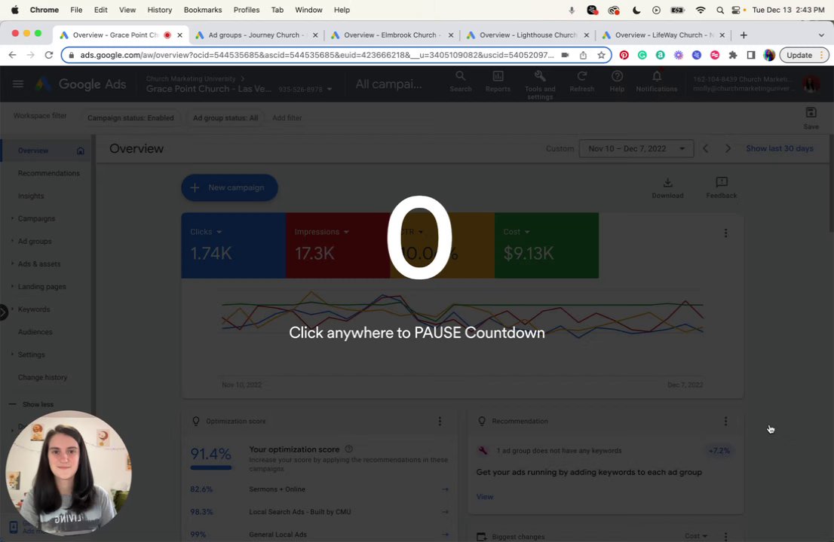
Task: Open the metrics chart three-dot menu
Action: 725,233
